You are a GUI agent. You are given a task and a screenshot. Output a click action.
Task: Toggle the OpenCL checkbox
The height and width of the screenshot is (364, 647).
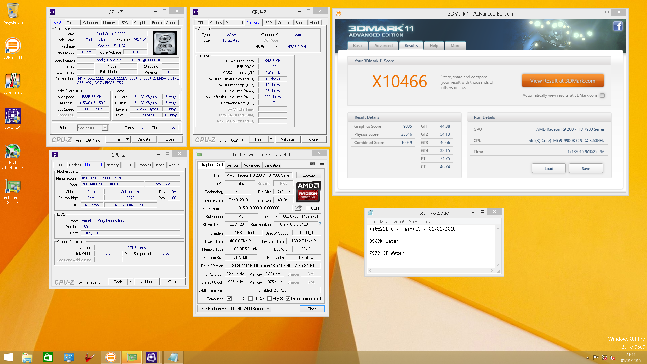[x=229, y=299]
